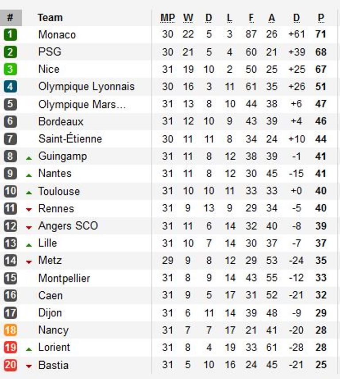The image size is (340, 379).
Task: Select the Montpellier table row
Action: coord(169,278)
